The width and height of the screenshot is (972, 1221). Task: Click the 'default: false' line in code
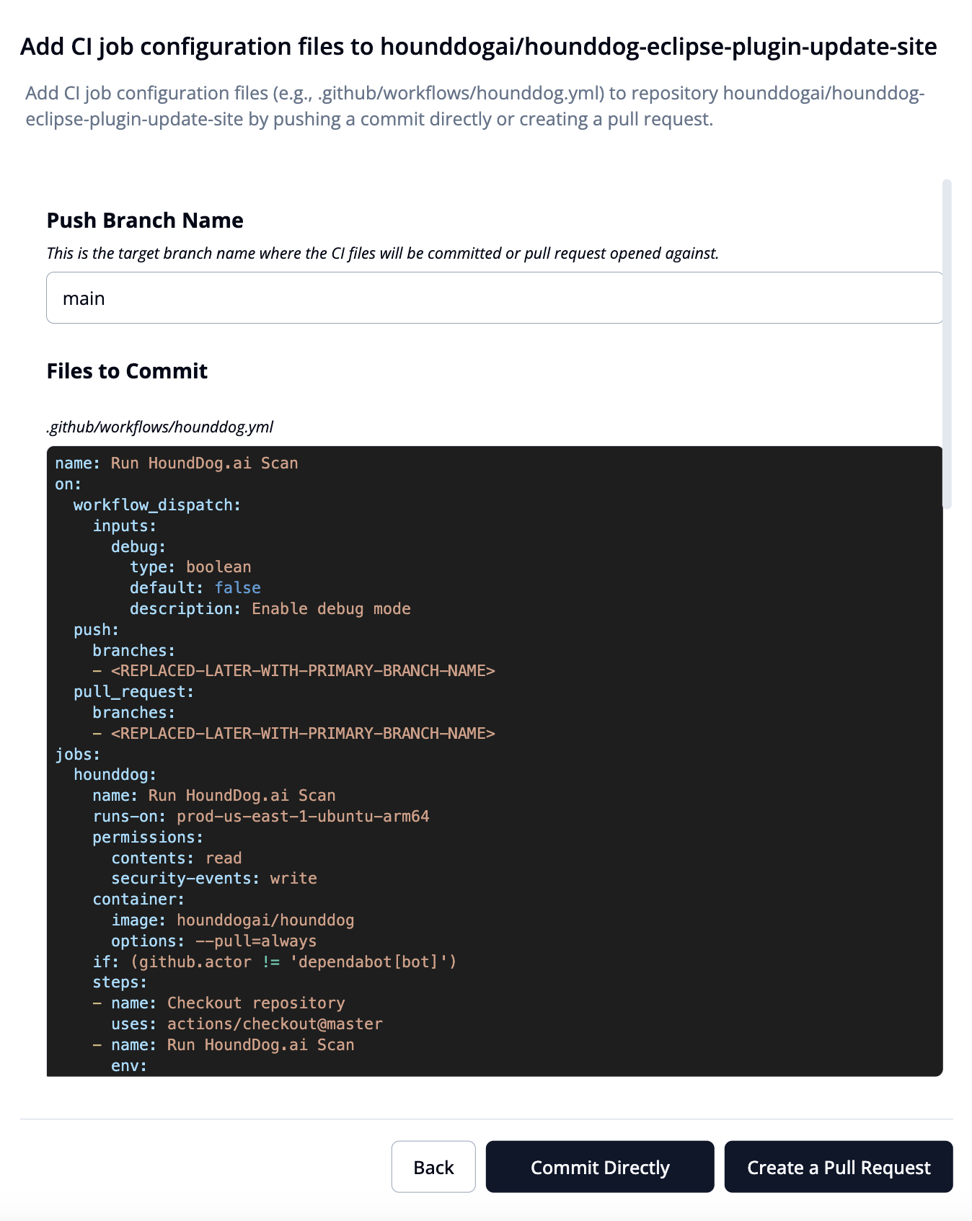point(195,587)
